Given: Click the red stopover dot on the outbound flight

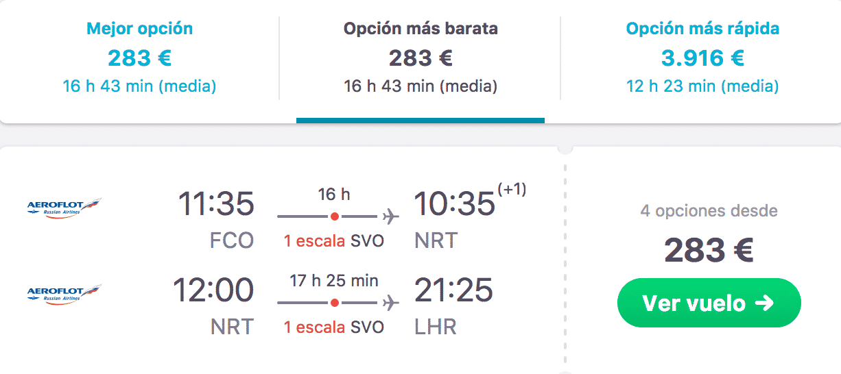Looking at the screenshot, I should tap(334, 216).
